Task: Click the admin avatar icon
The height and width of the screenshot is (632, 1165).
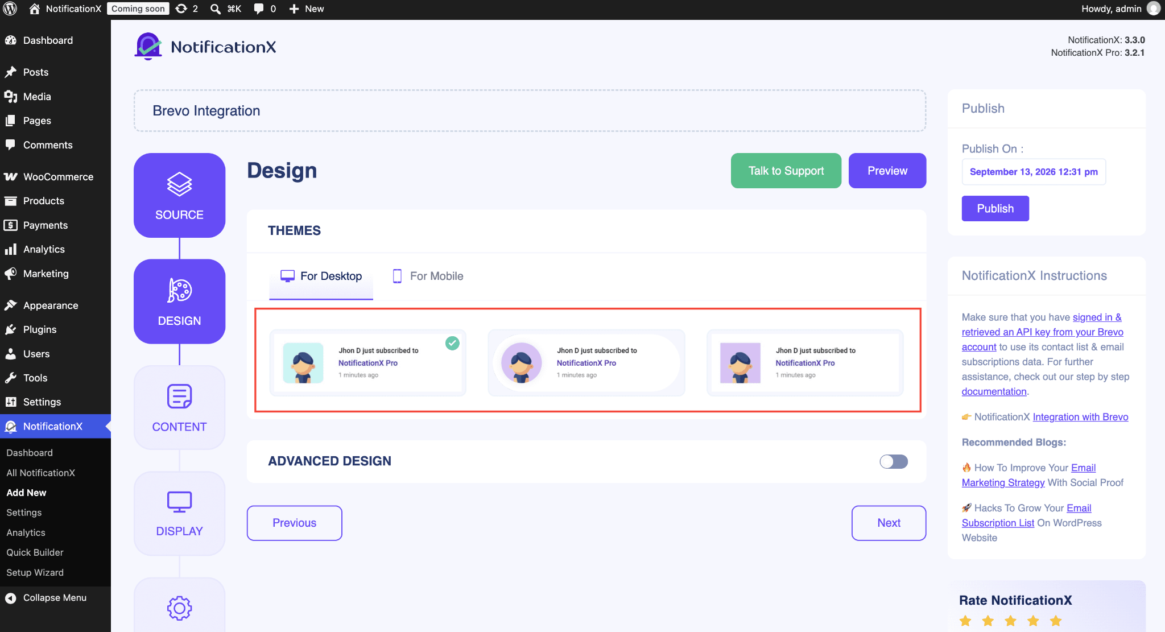Action: click(x=1154, y=9)
